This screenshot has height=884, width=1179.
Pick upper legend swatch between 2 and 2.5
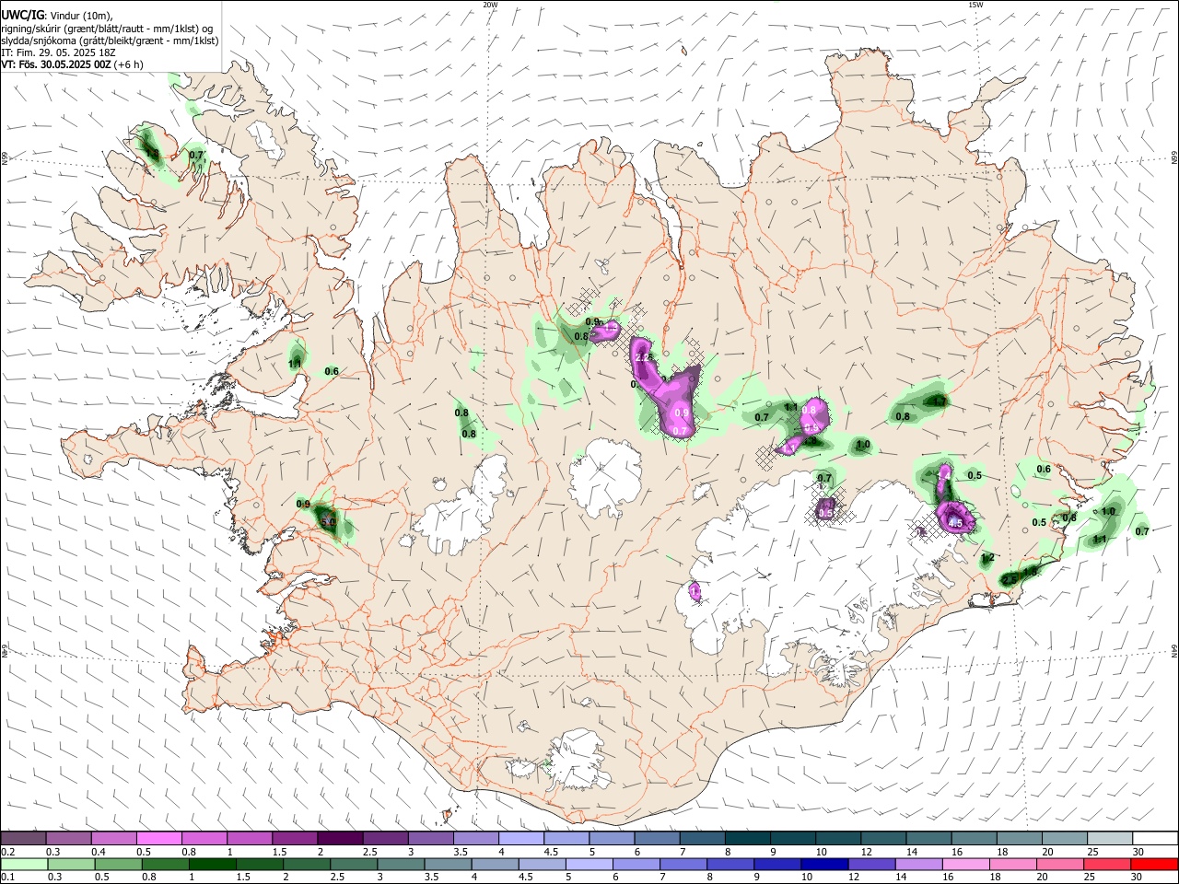coord(340,838)
